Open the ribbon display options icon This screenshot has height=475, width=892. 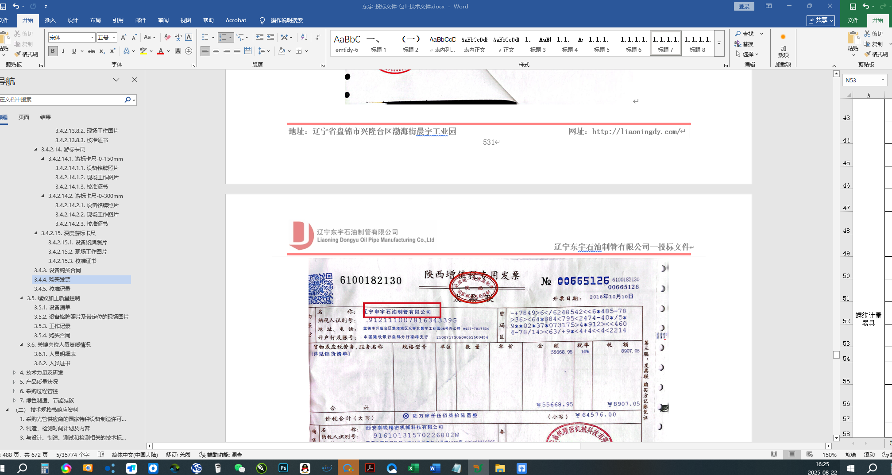768,6
